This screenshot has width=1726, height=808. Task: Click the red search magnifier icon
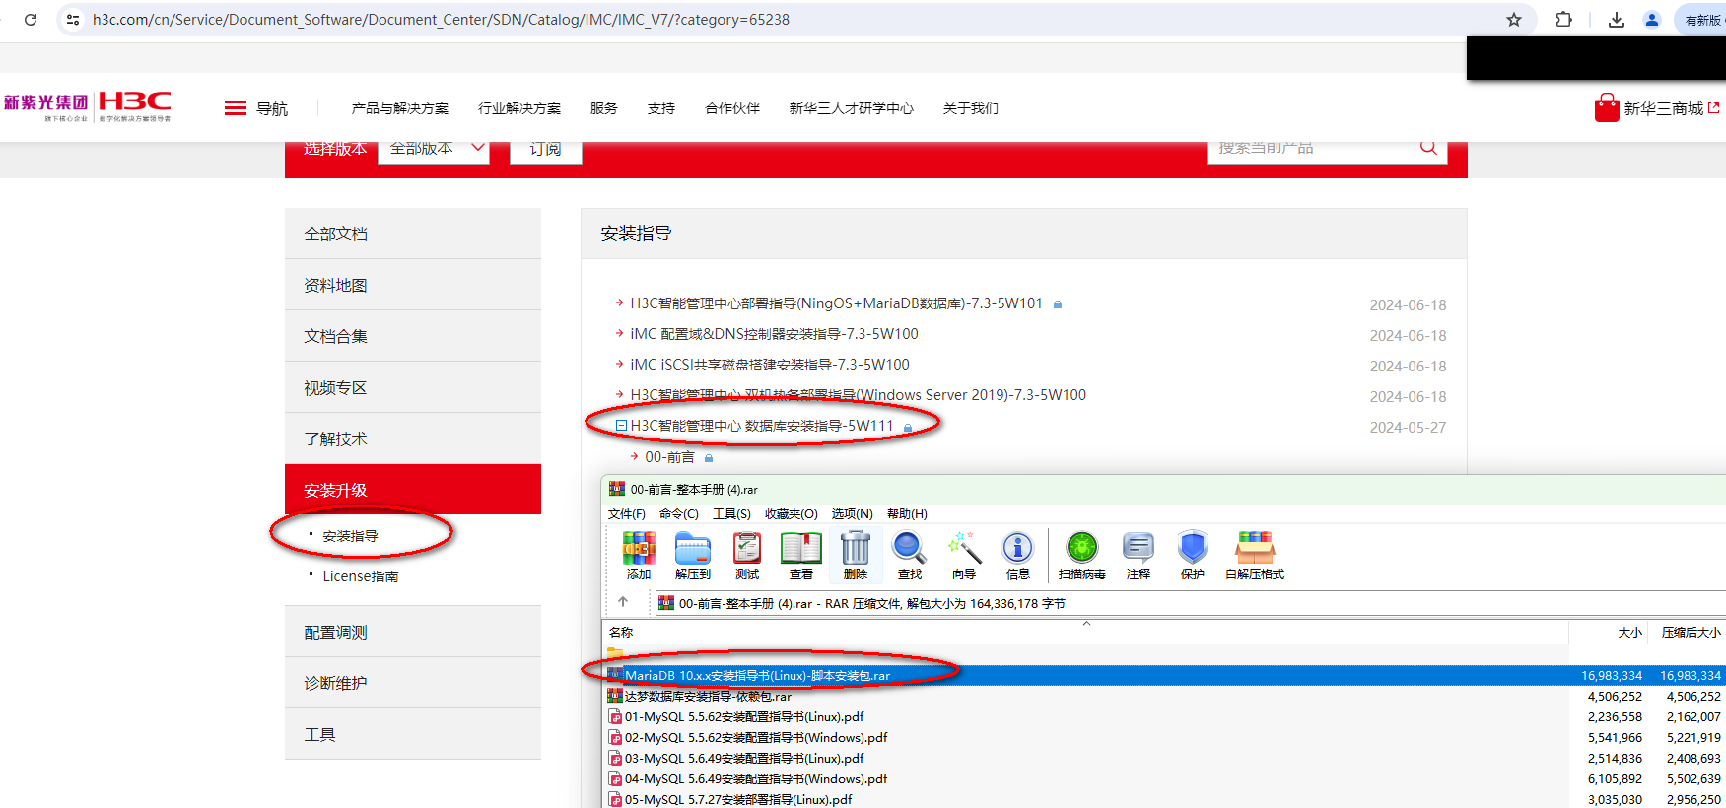pos(1428,148)
